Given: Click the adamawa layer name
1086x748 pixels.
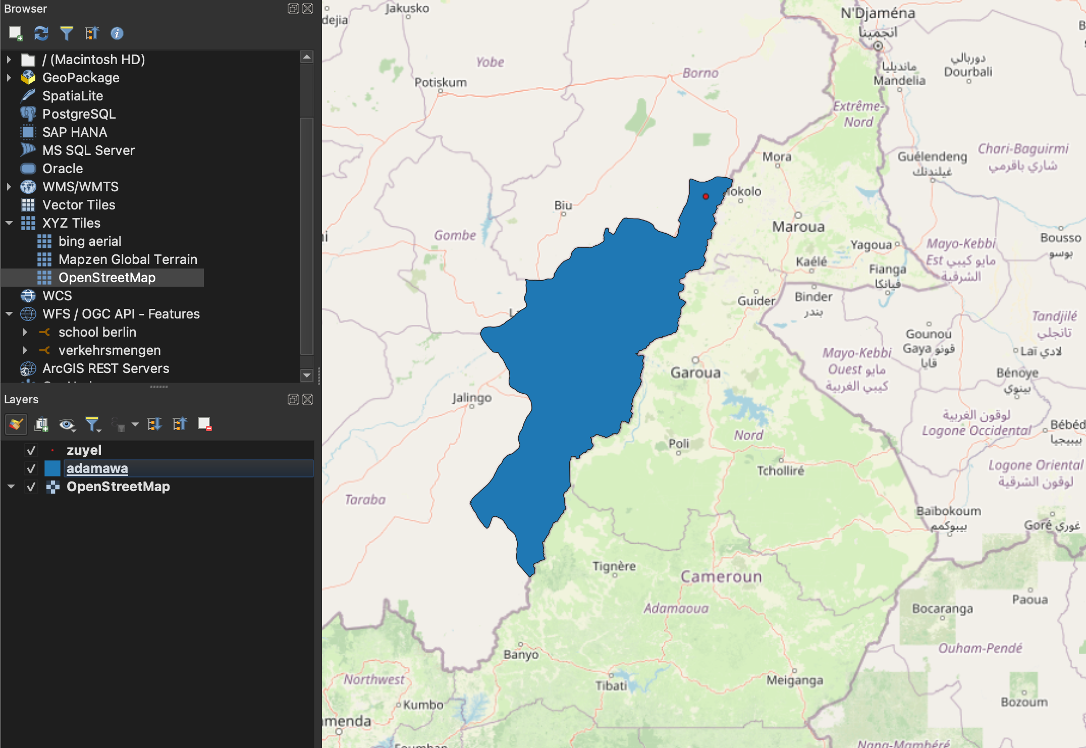Looking at the screenshot, I should pos(97,468).
